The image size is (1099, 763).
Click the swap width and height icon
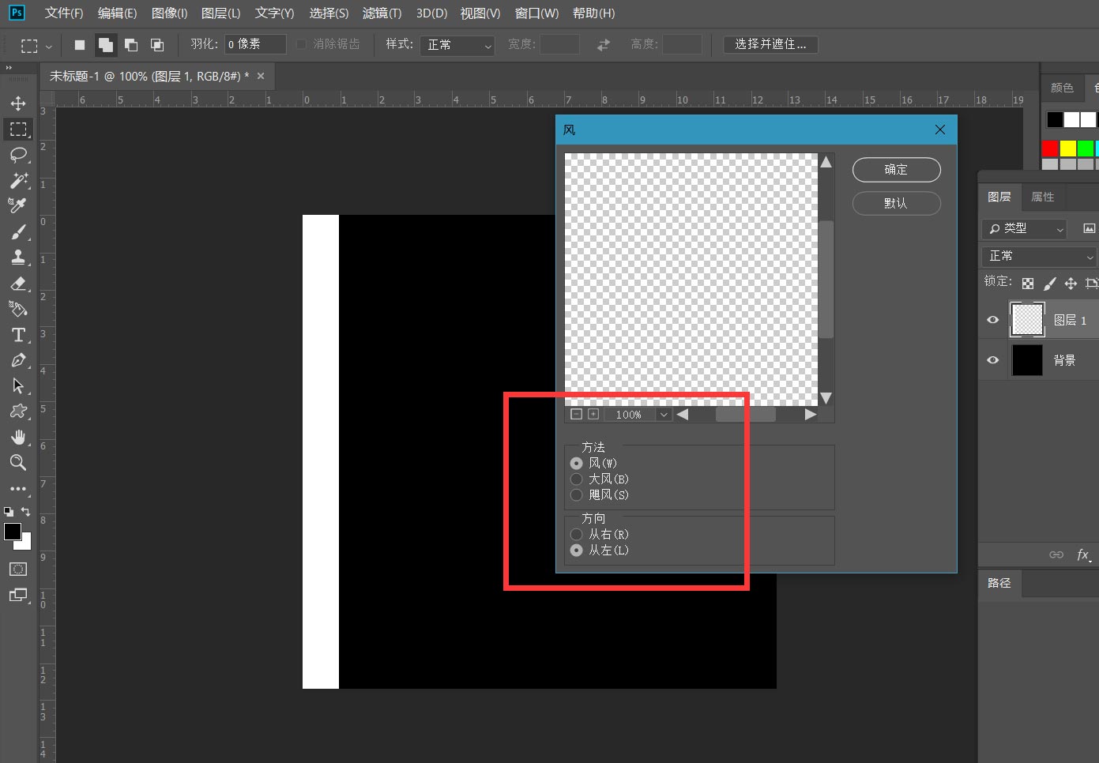pyautogui.click(x=604, y=45)
